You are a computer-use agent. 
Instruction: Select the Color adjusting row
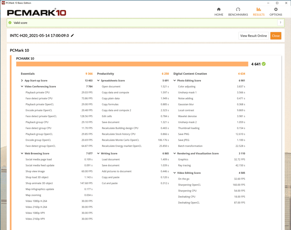pos(211,86)
